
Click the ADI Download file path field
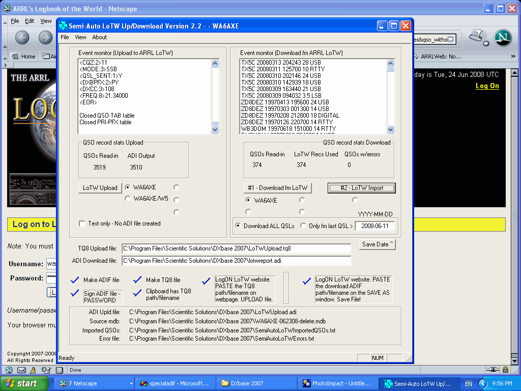(236, 261)
